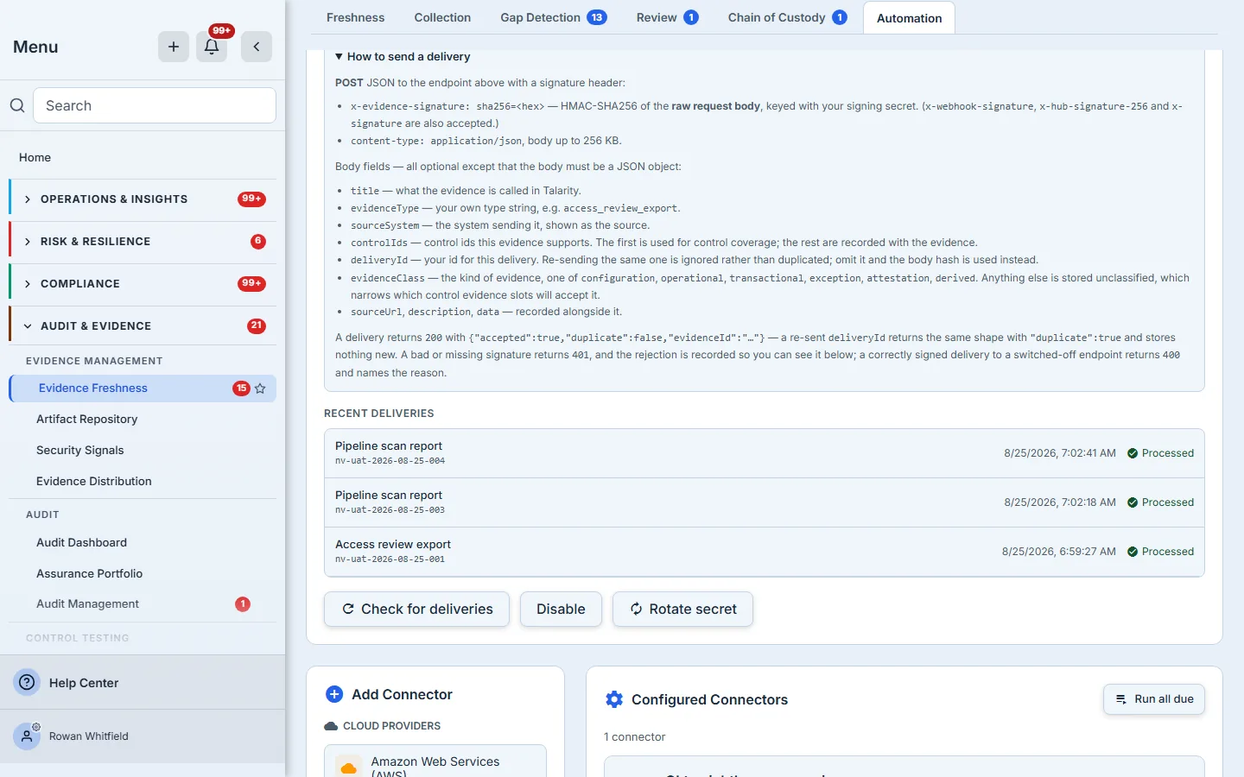Click Processed checkmark for Access review export
Viewport: 1244px width, 777px height.
(1133, 552)
